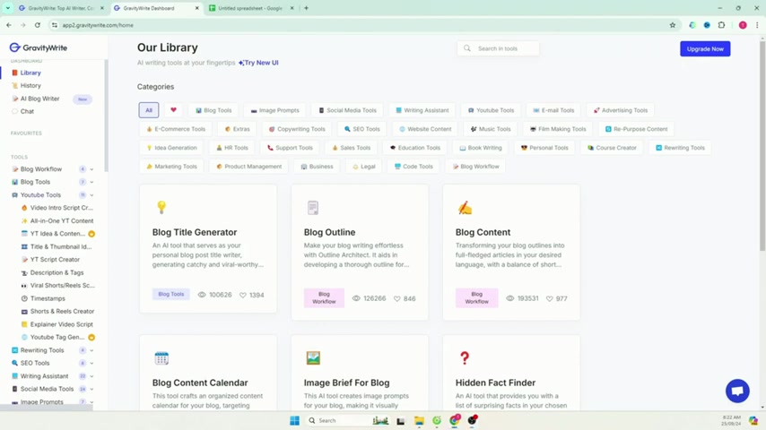766x430 pixels.
Task: Click the search magnifier icon in tools search
Action: coord(467,48)
